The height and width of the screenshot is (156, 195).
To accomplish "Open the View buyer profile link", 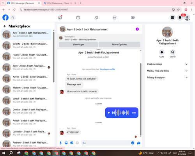I will pos(107,69).
